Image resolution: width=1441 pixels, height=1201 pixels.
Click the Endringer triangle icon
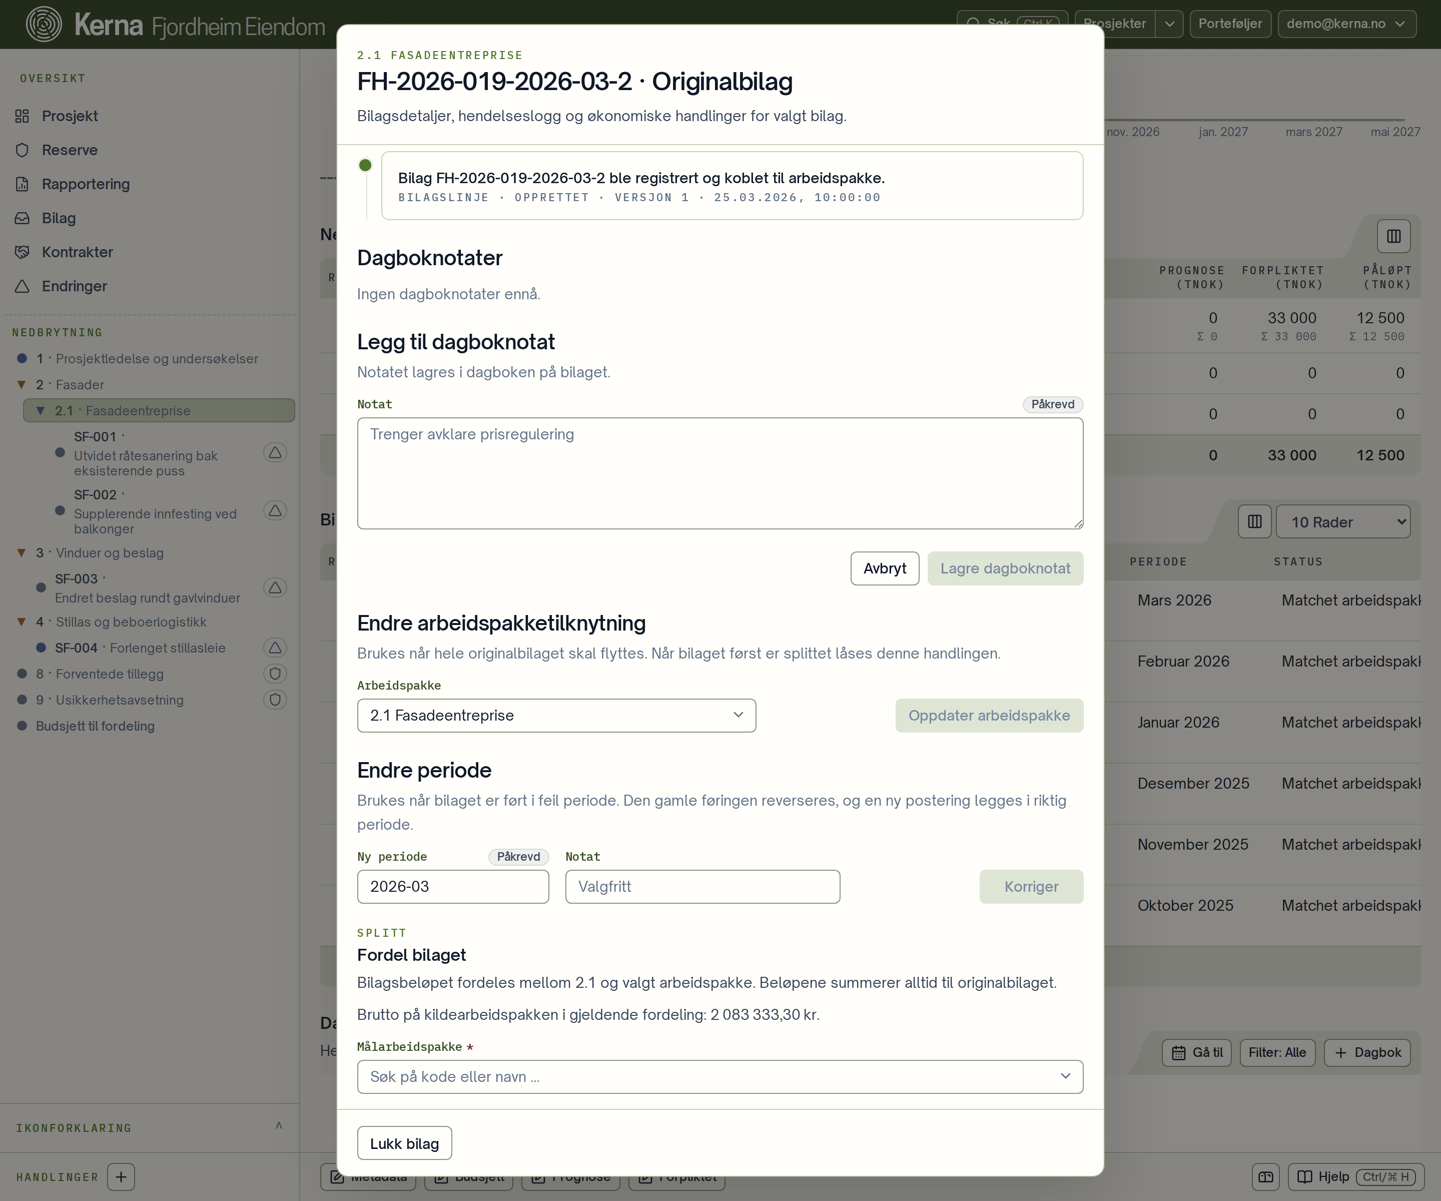click(22, 286)
